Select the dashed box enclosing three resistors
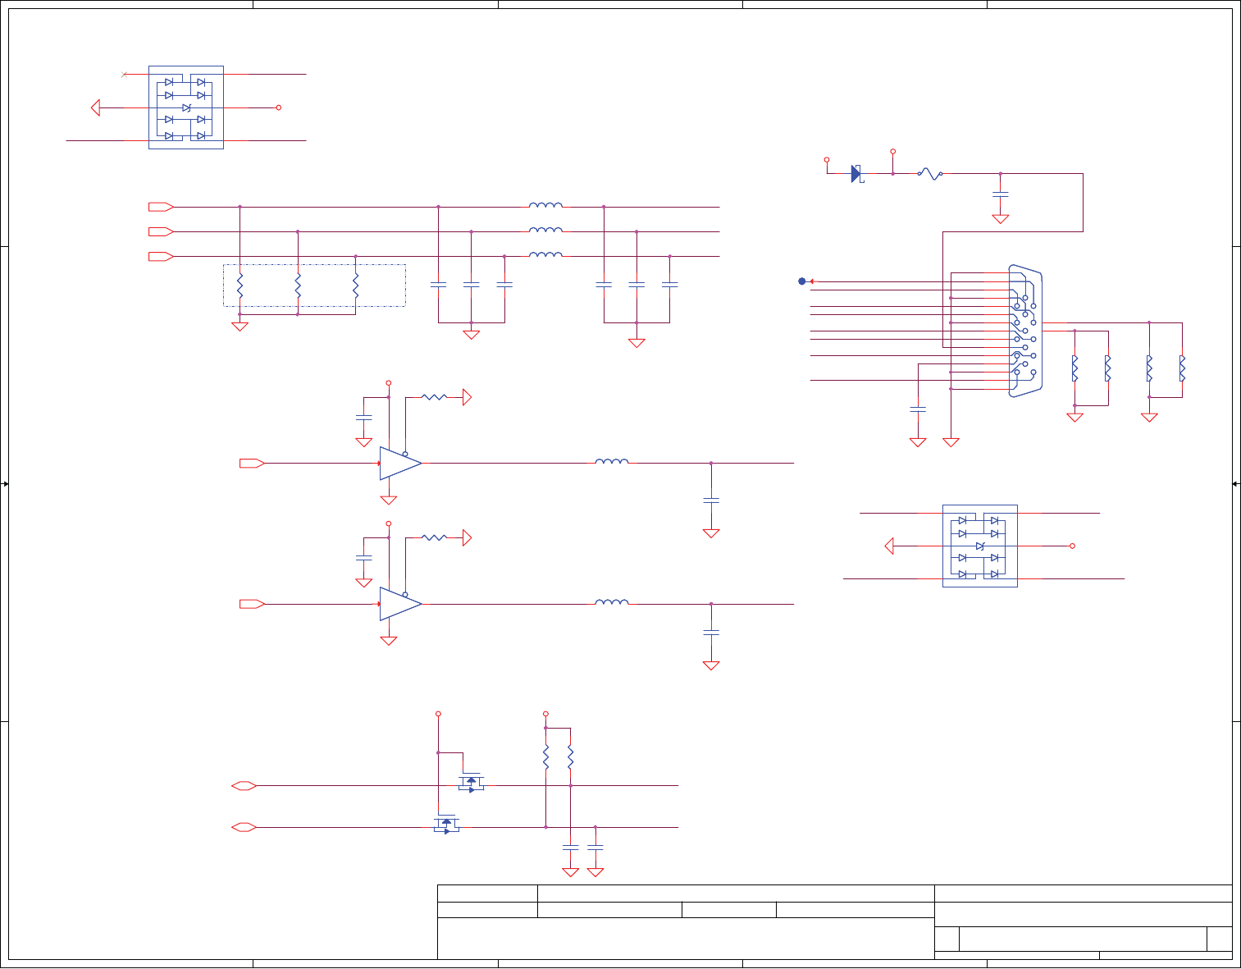Viewport: 1241px width, 969px height. tap(314, 286)
